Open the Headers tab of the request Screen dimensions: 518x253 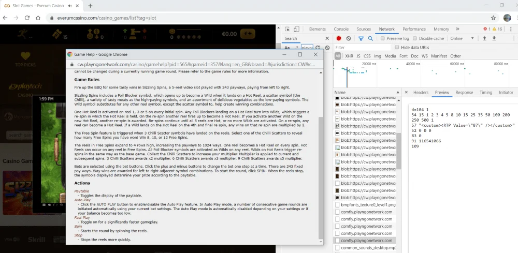point(421,93)
